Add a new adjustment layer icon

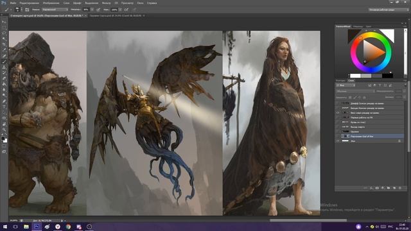click(x=383, y=188)
